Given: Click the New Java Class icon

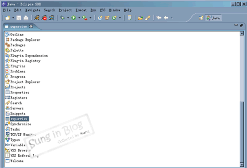Looking at the screenshot, I should pos(114,18).
